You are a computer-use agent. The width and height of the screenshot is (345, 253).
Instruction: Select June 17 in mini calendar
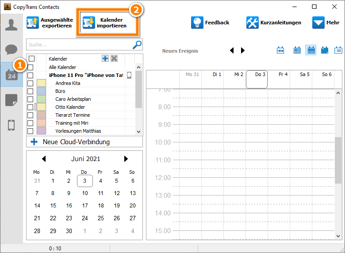(85, 206)
